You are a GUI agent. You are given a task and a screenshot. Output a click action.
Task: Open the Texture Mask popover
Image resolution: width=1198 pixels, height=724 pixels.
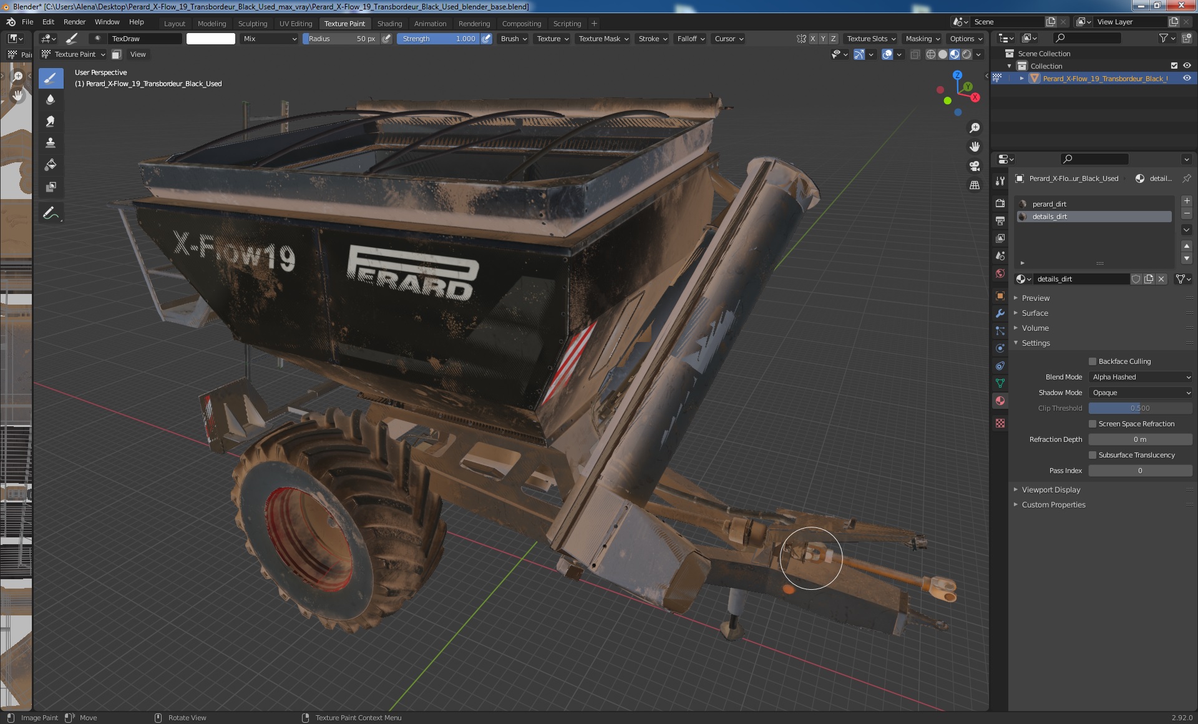(603, 39)
